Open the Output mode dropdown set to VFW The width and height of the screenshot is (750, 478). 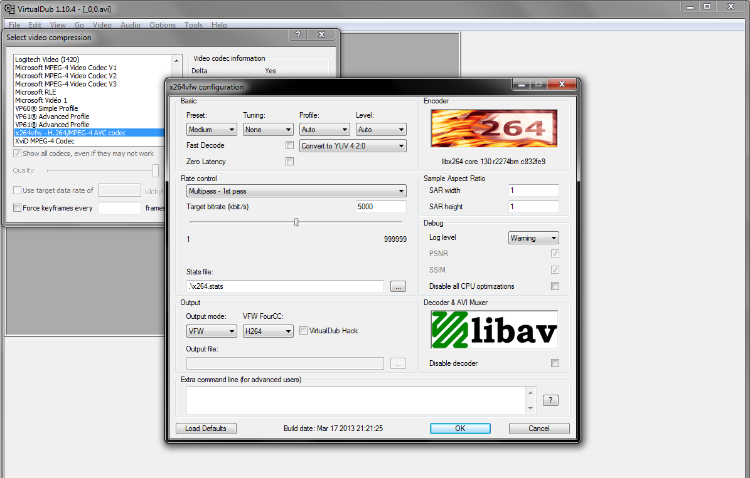point(212,331)
